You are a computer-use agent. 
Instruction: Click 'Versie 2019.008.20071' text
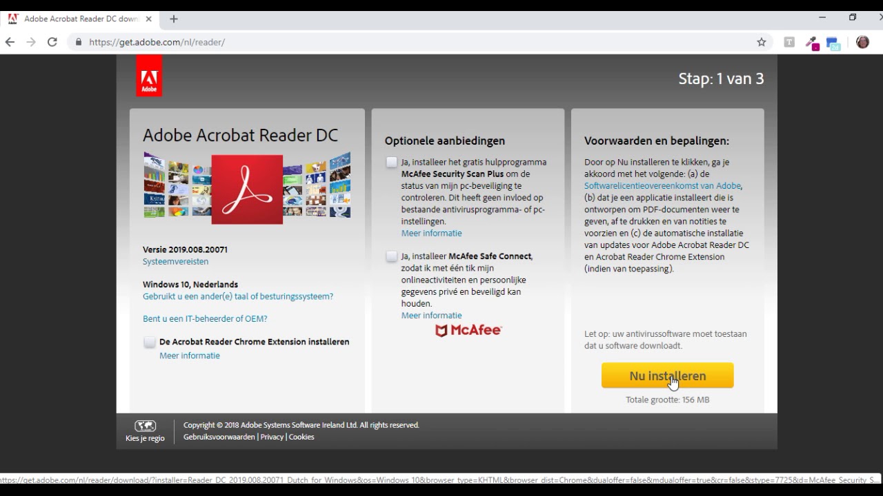pyautogui.click(x=185, y=249)
